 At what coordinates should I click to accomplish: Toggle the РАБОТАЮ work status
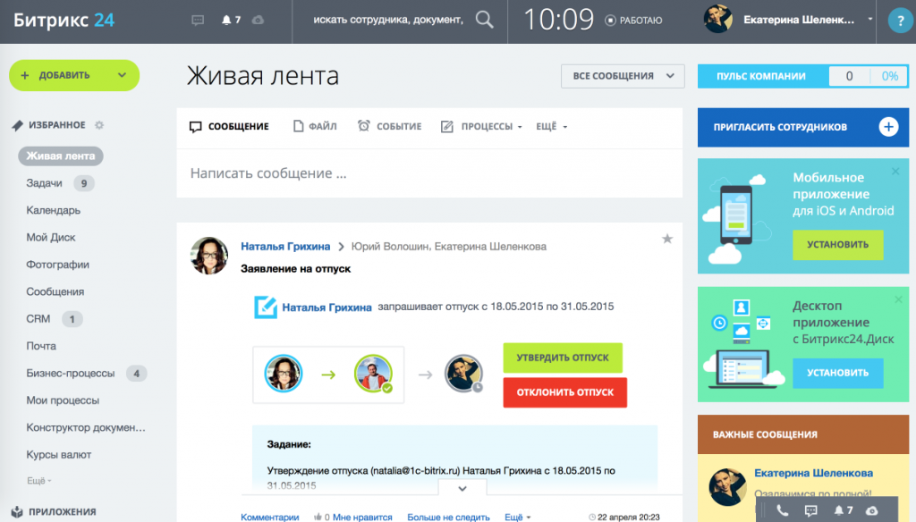[x=634, y=21]
